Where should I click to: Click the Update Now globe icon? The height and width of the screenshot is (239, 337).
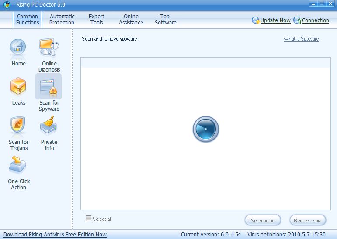tap(256, 20)
